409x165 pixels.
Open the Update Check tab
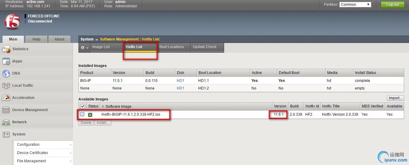pos(207,47)
